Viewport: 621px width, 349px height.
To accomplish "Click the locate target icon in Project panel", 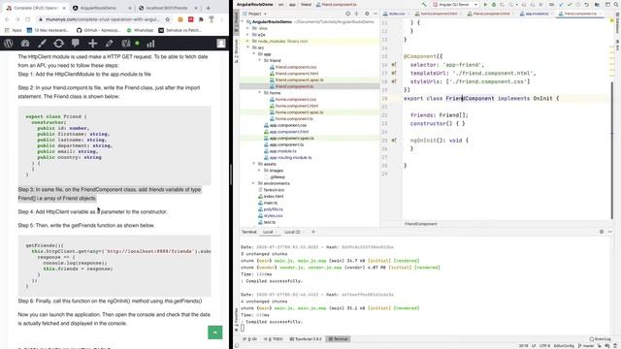I will [x=347, y=14].
